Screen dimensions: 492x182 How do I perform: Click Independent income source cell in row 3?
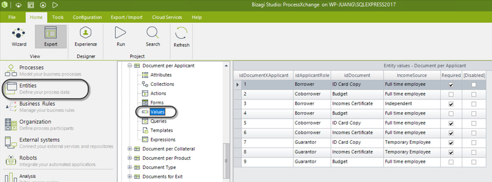coord(412,104)
